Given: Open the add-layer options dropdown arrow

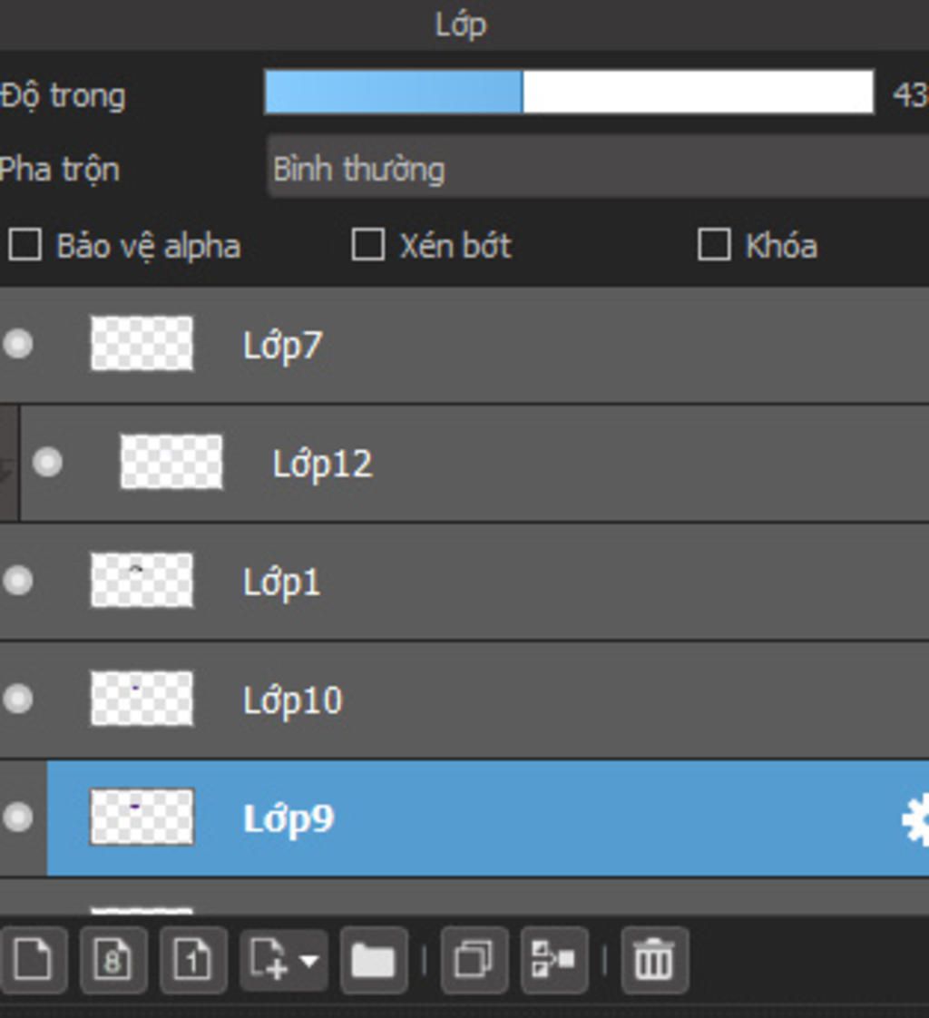Looking at the screenshot, I should click(309, 960).
